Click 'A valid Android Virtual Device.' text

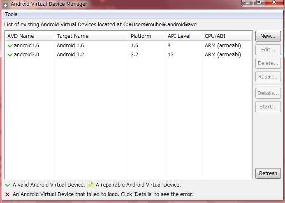coord(49,185)
